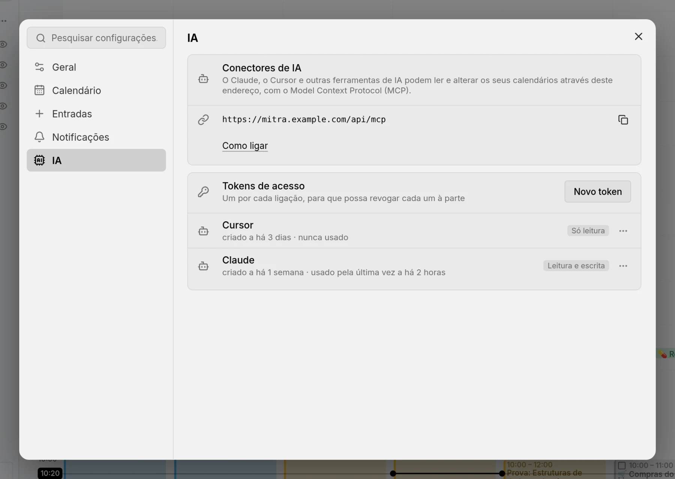Viewport: 675px width, 479px height.
Task: Copy the MCP endpoint URL
Action: [x=623, y=120]
